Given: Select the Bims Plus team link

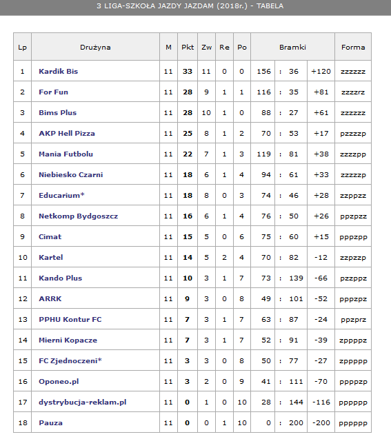Looking at the screenshot, I should coord(58,113).
